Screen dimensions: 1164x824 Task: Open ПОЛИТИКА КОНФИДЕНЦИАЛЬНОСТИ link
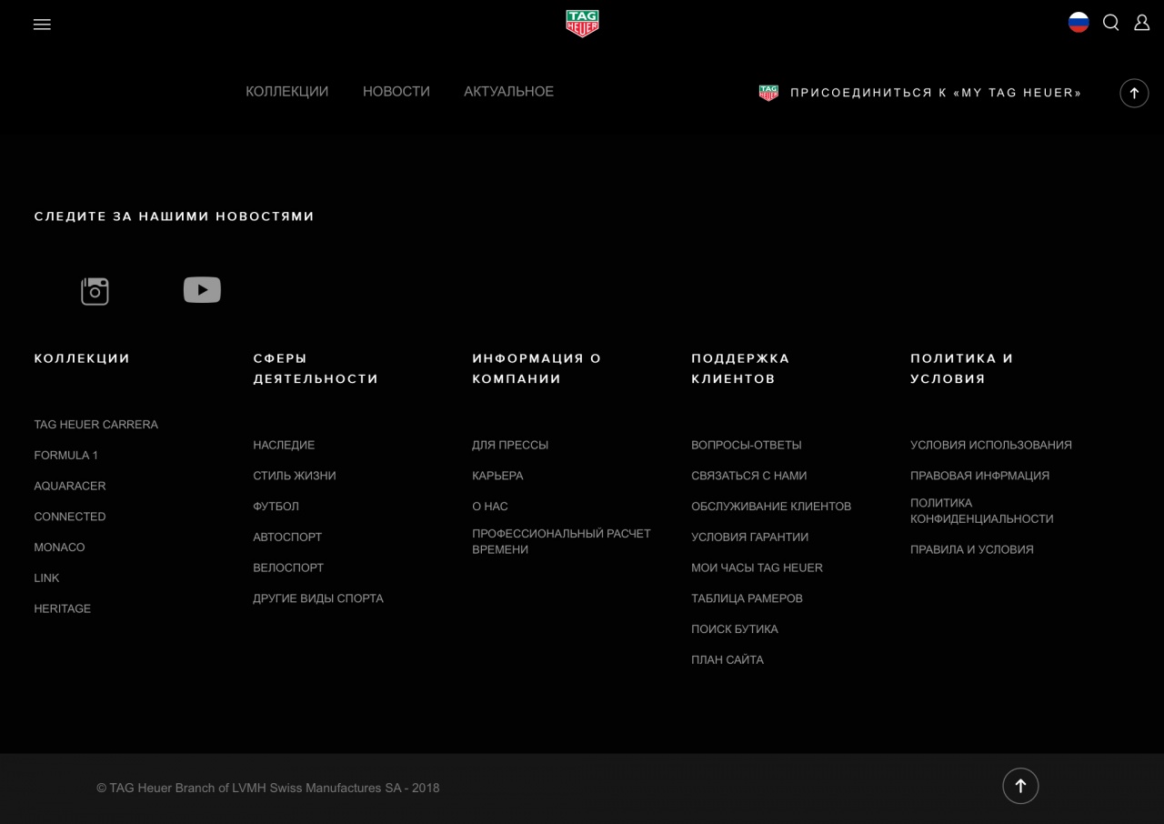point(981,511)
